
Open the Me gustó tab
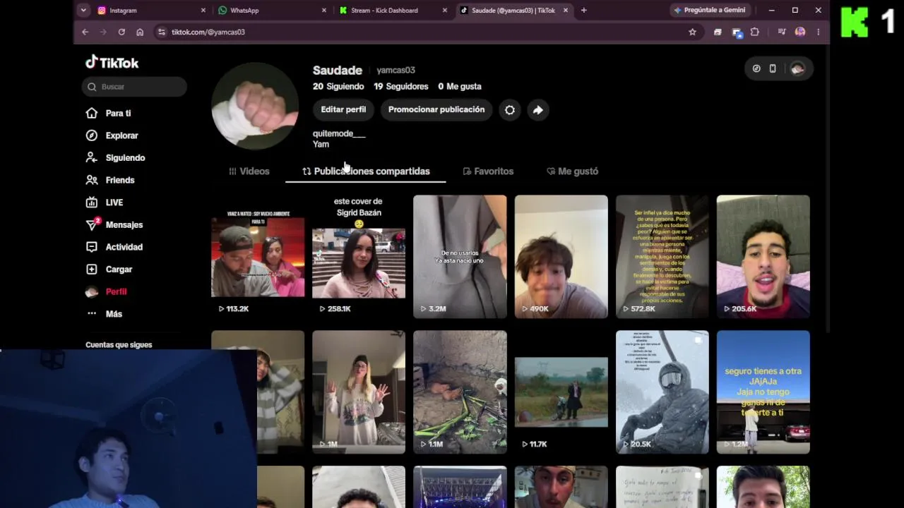pyautogui.click(x=572, y=171)
